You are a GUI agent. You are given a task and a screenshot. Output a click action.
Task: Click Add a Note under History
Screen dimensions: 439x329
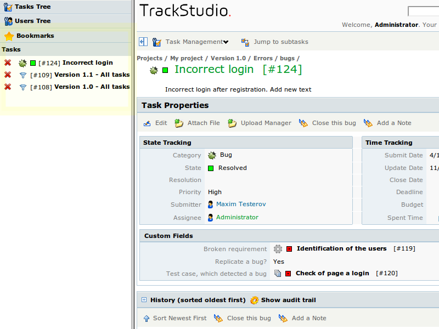click(309, 319)
